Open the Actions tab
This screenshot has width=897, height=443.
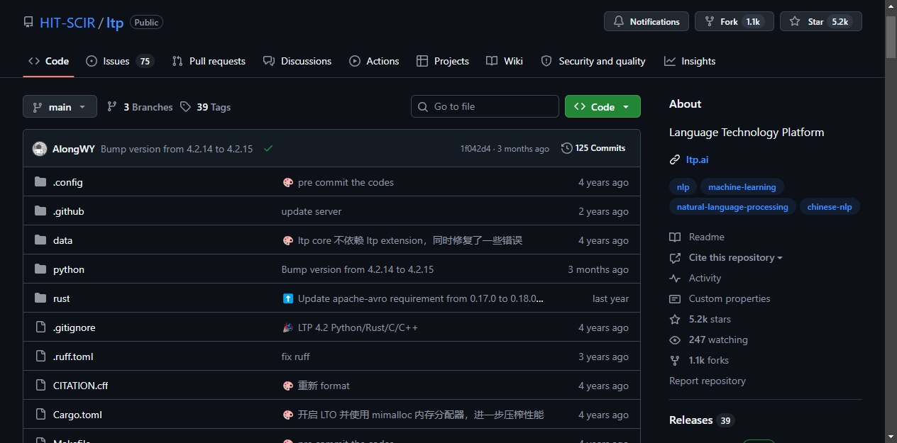pos(374,61)
